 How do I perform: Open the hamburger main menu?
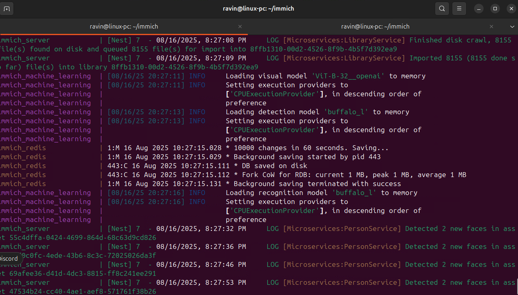pos(459,9)
